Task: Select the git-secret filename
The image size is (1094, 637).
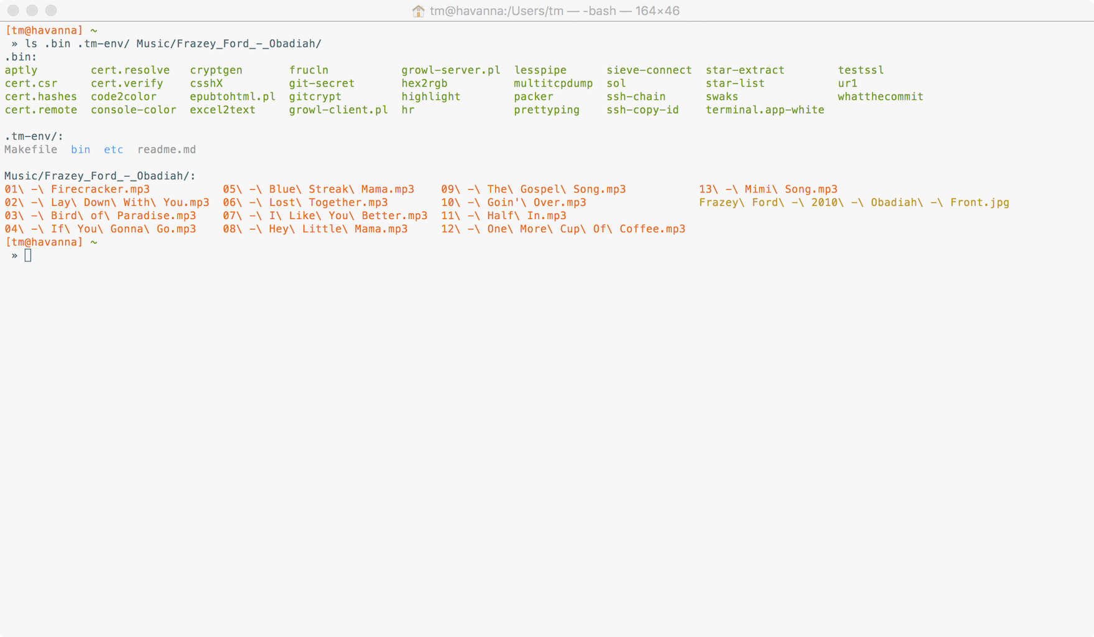Action: pos(322,83)
